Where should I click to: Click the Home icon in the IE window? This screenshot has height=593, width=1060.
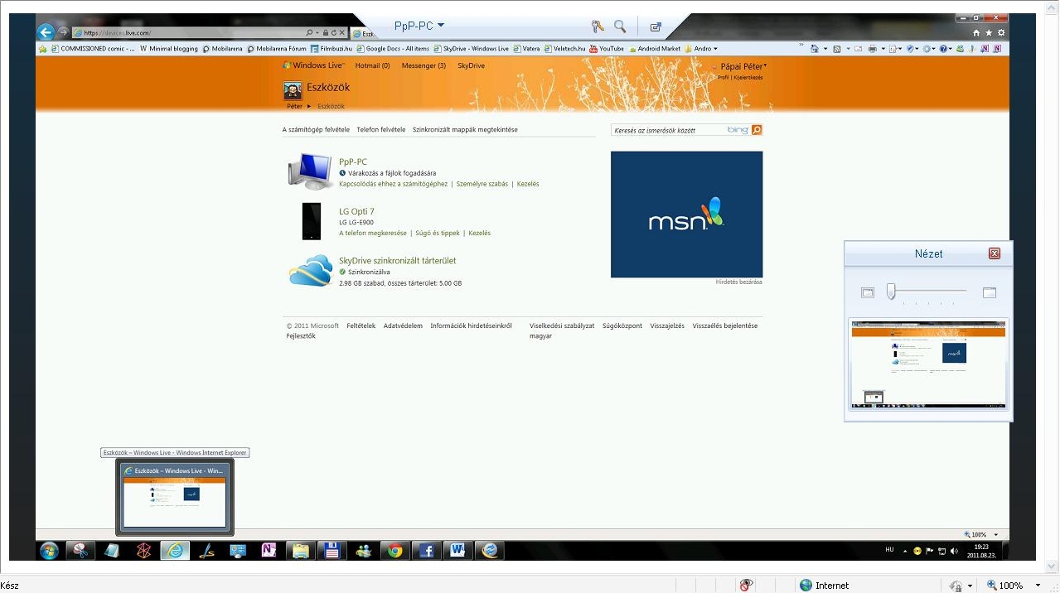click(976, 32)
